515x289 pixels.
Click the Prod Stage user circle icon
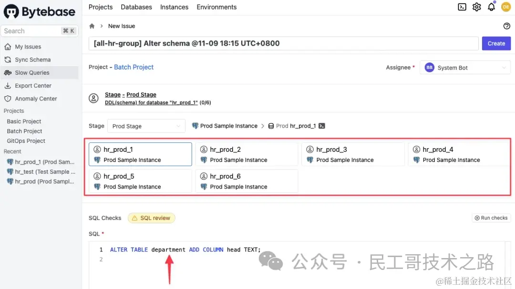[x=93, y=98]
